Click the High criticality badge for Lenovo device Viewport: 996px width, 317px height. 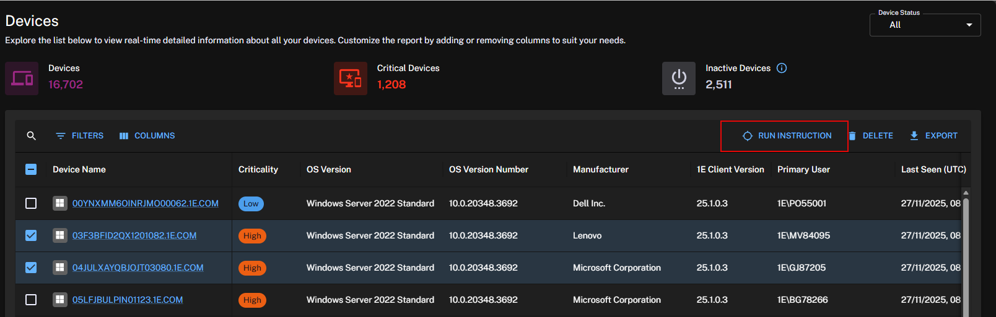pyautogui.click(x=252, y=236)
